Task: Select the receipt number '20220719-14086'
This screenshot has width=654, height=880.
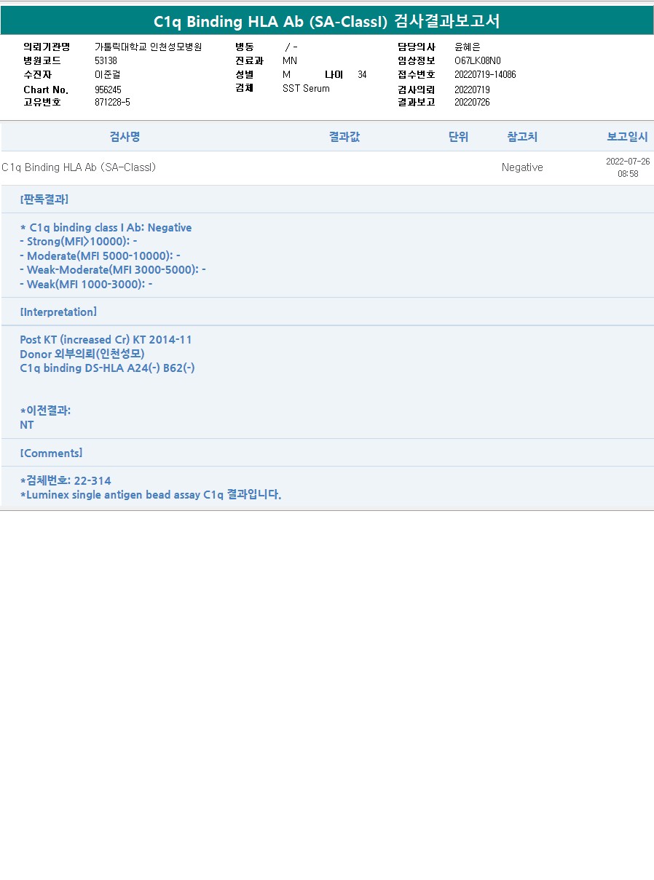Action: pyautogui.click(x=485, y=74)
